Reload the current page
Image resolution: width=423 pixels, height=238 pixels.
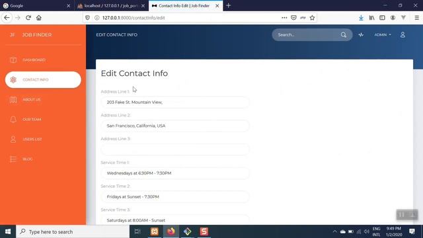28,18
